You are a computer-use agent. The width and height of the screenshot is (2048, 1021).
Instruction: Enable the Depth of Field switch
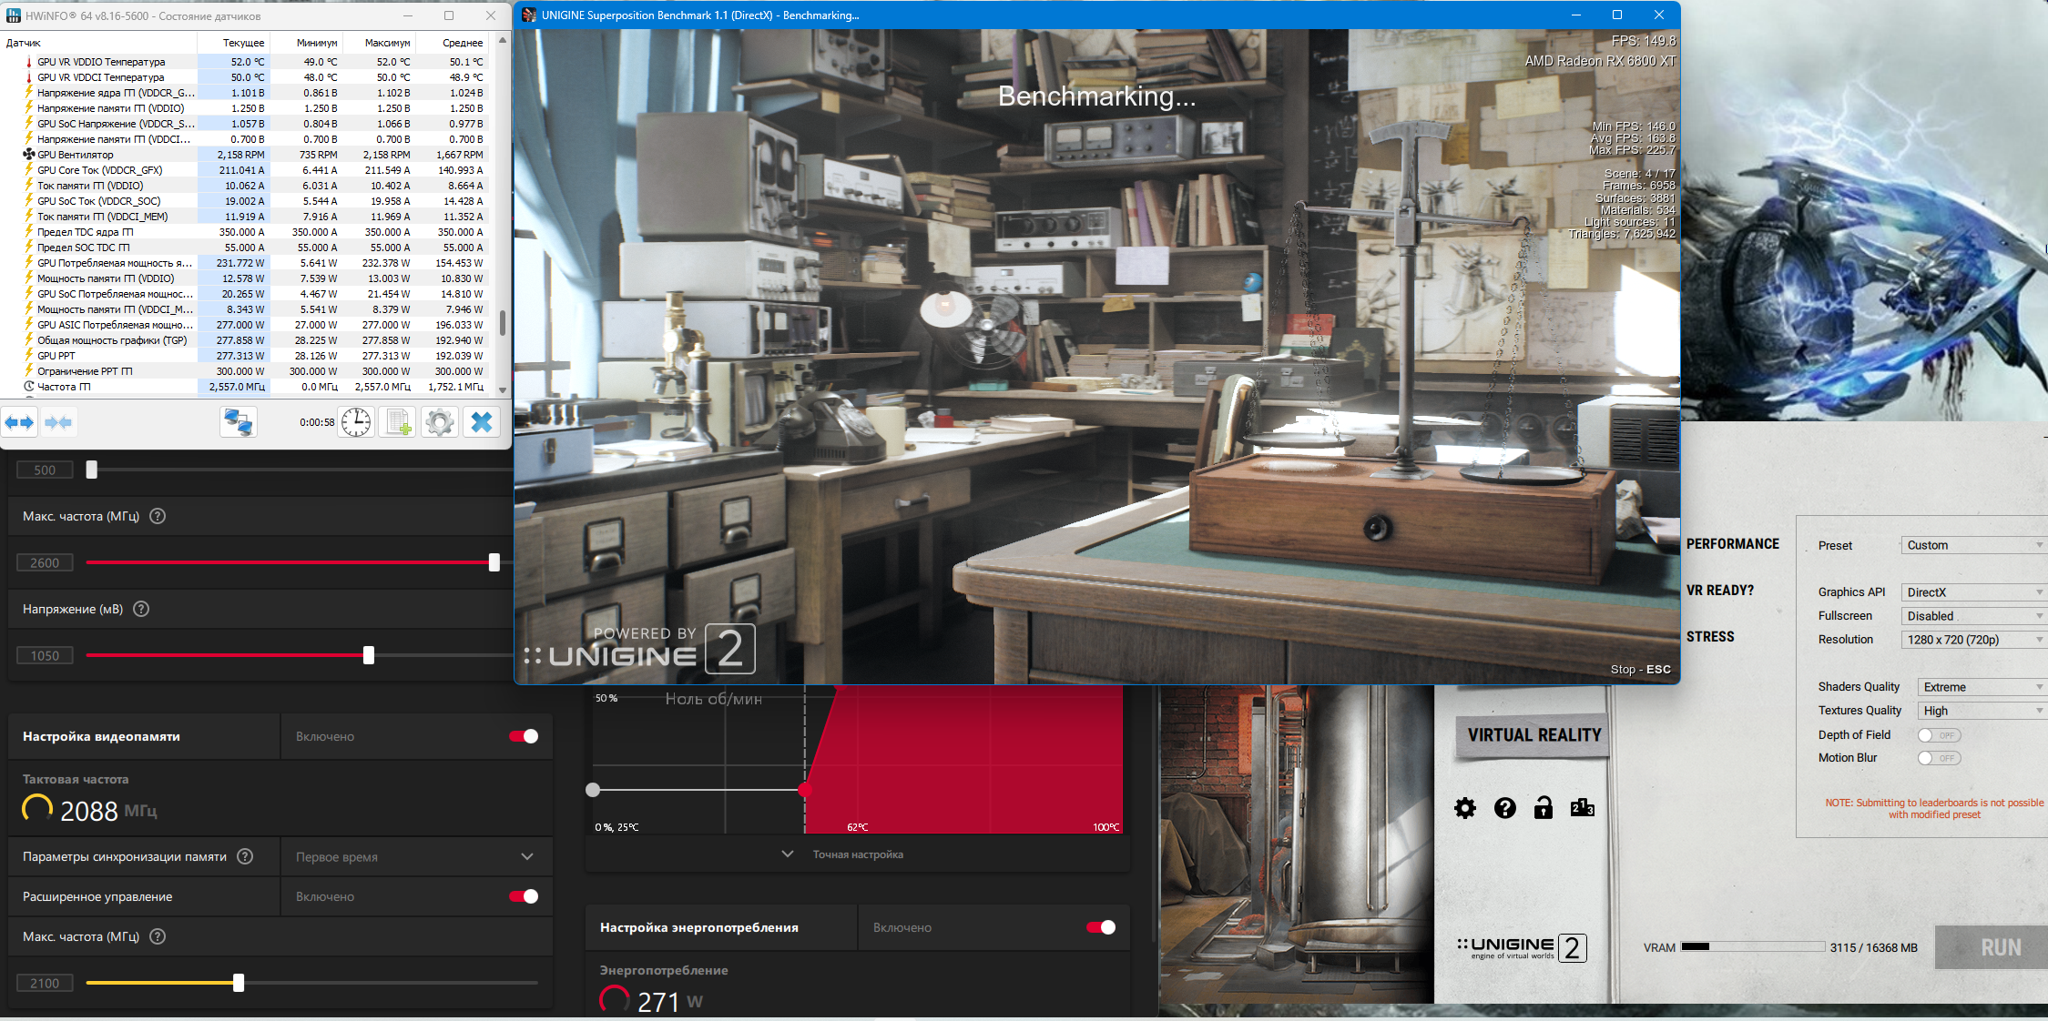point(1938,735)
